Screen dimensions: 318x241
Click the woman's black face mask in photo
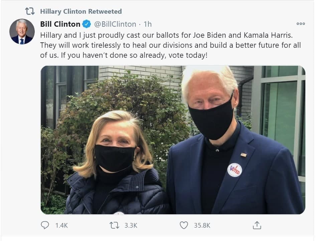[x=115, y=158]
